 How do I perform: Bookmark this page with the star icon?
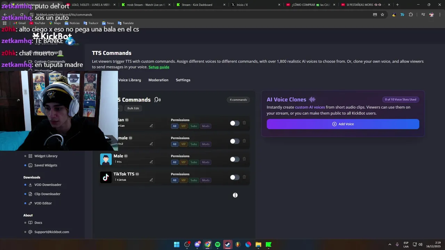pos(382,15)
